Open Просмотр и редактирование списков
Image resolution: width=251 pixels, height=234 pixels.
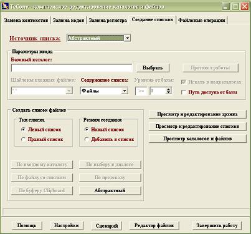point(197,127)
